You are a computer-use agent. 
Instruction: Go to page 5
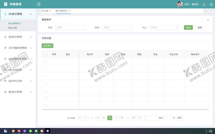pos(104,118)
